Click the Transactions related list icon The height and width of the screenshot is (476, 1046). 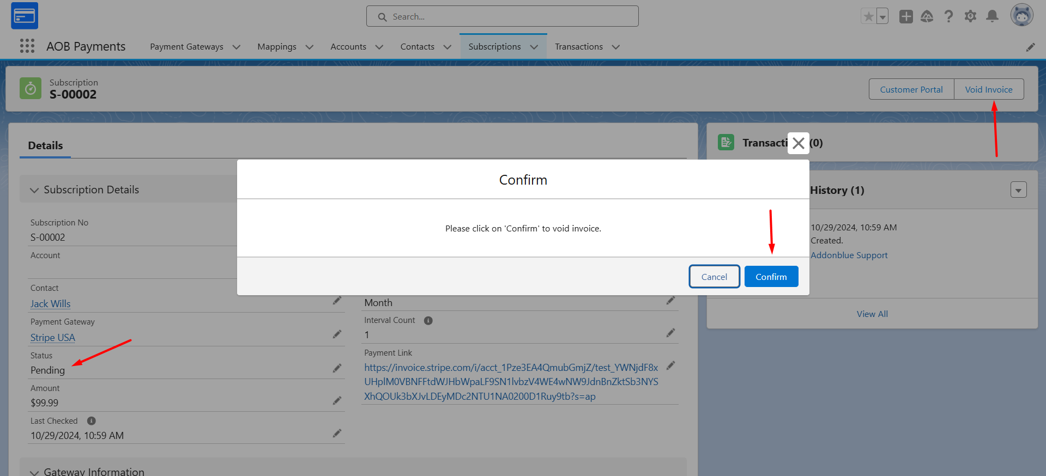(726, 143)
